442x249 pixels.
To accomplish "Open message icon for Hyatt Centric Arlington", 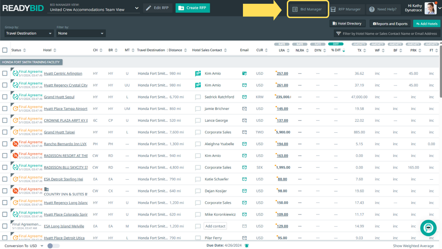I will point(198,73).
